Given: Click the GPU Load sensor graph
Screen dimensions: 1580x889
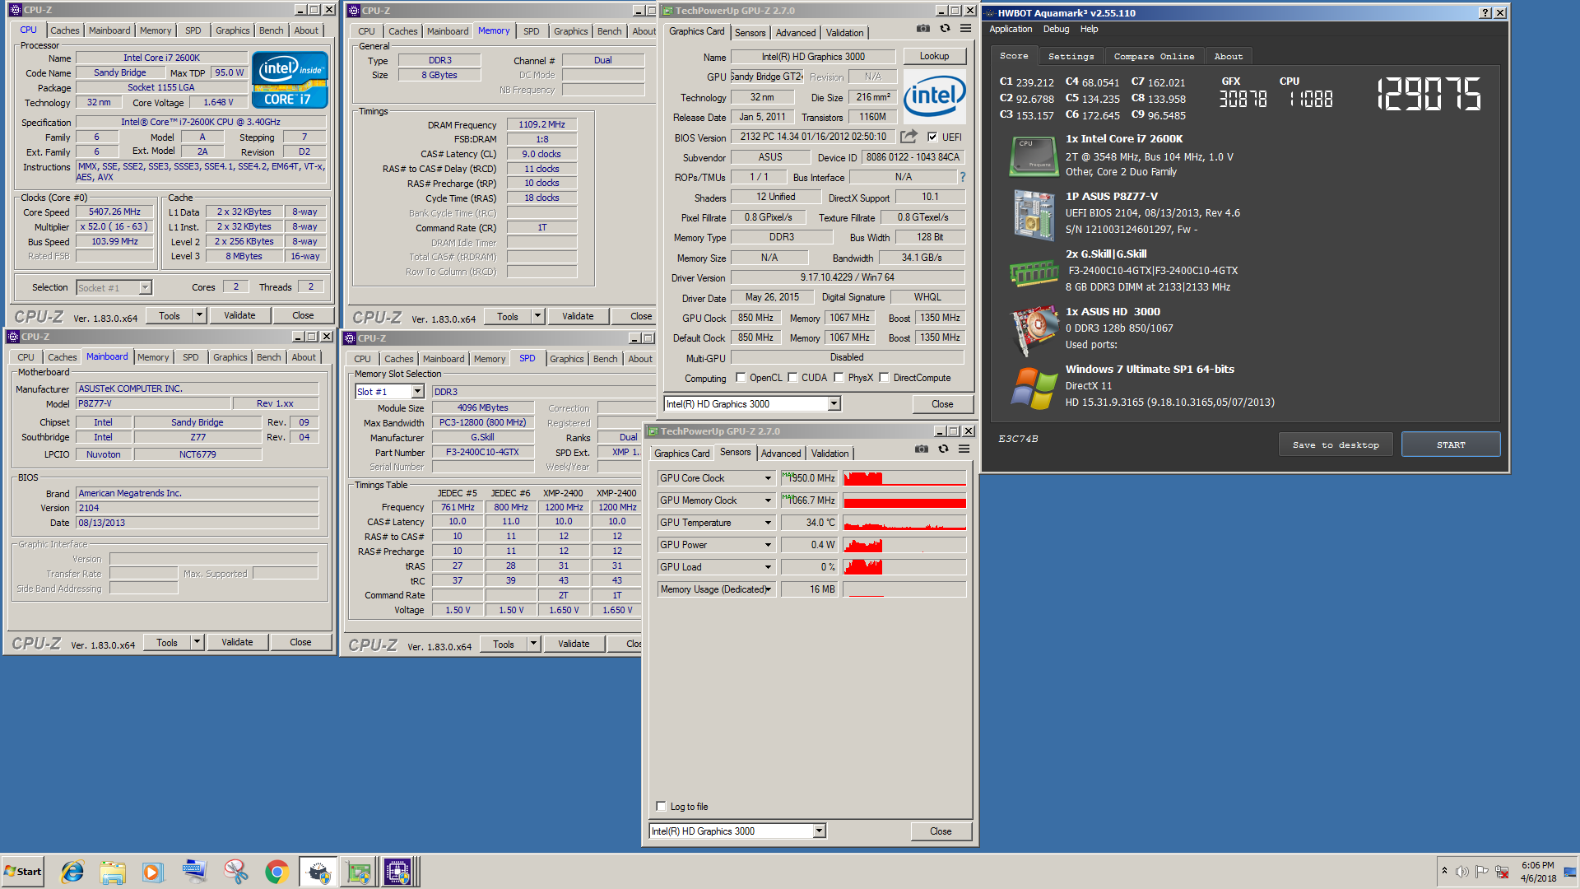Looking at the screenshot, I should click(x=904, y=567).
